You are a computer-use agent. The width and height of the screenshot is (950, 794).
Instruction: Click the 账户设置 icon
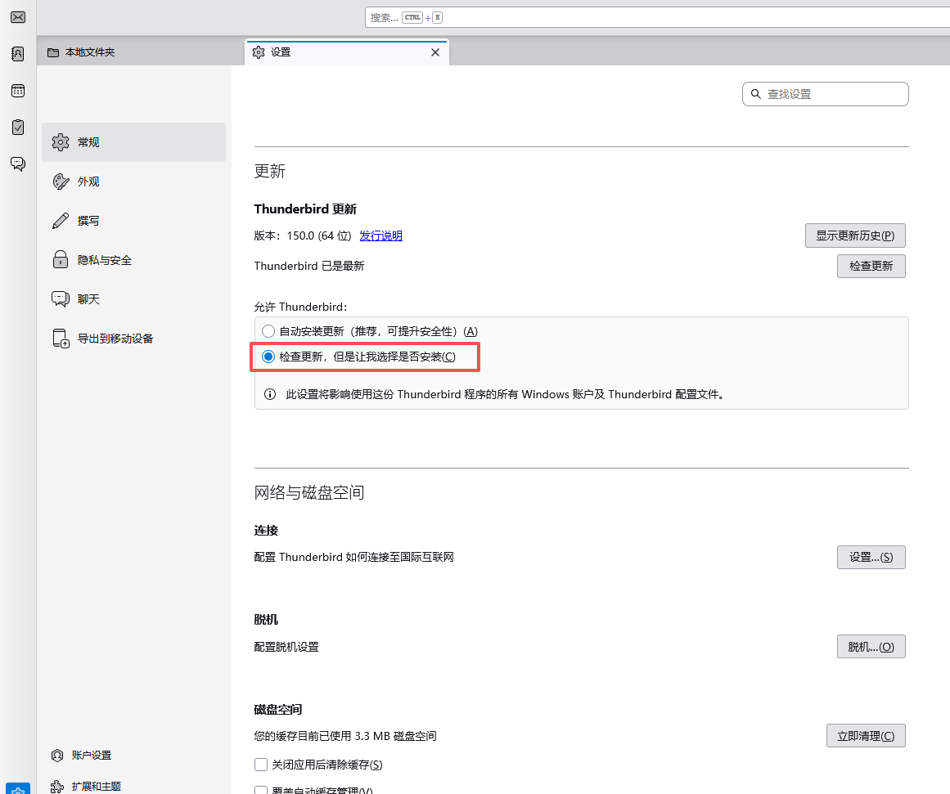[57, 756]
